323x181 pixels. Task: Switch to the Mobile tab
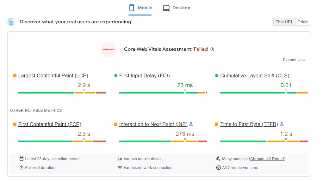tap(140, 8)
